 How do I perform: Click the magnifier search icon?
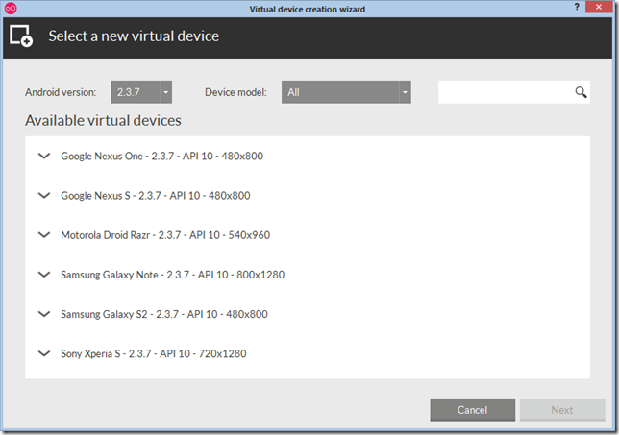[581, 92]
